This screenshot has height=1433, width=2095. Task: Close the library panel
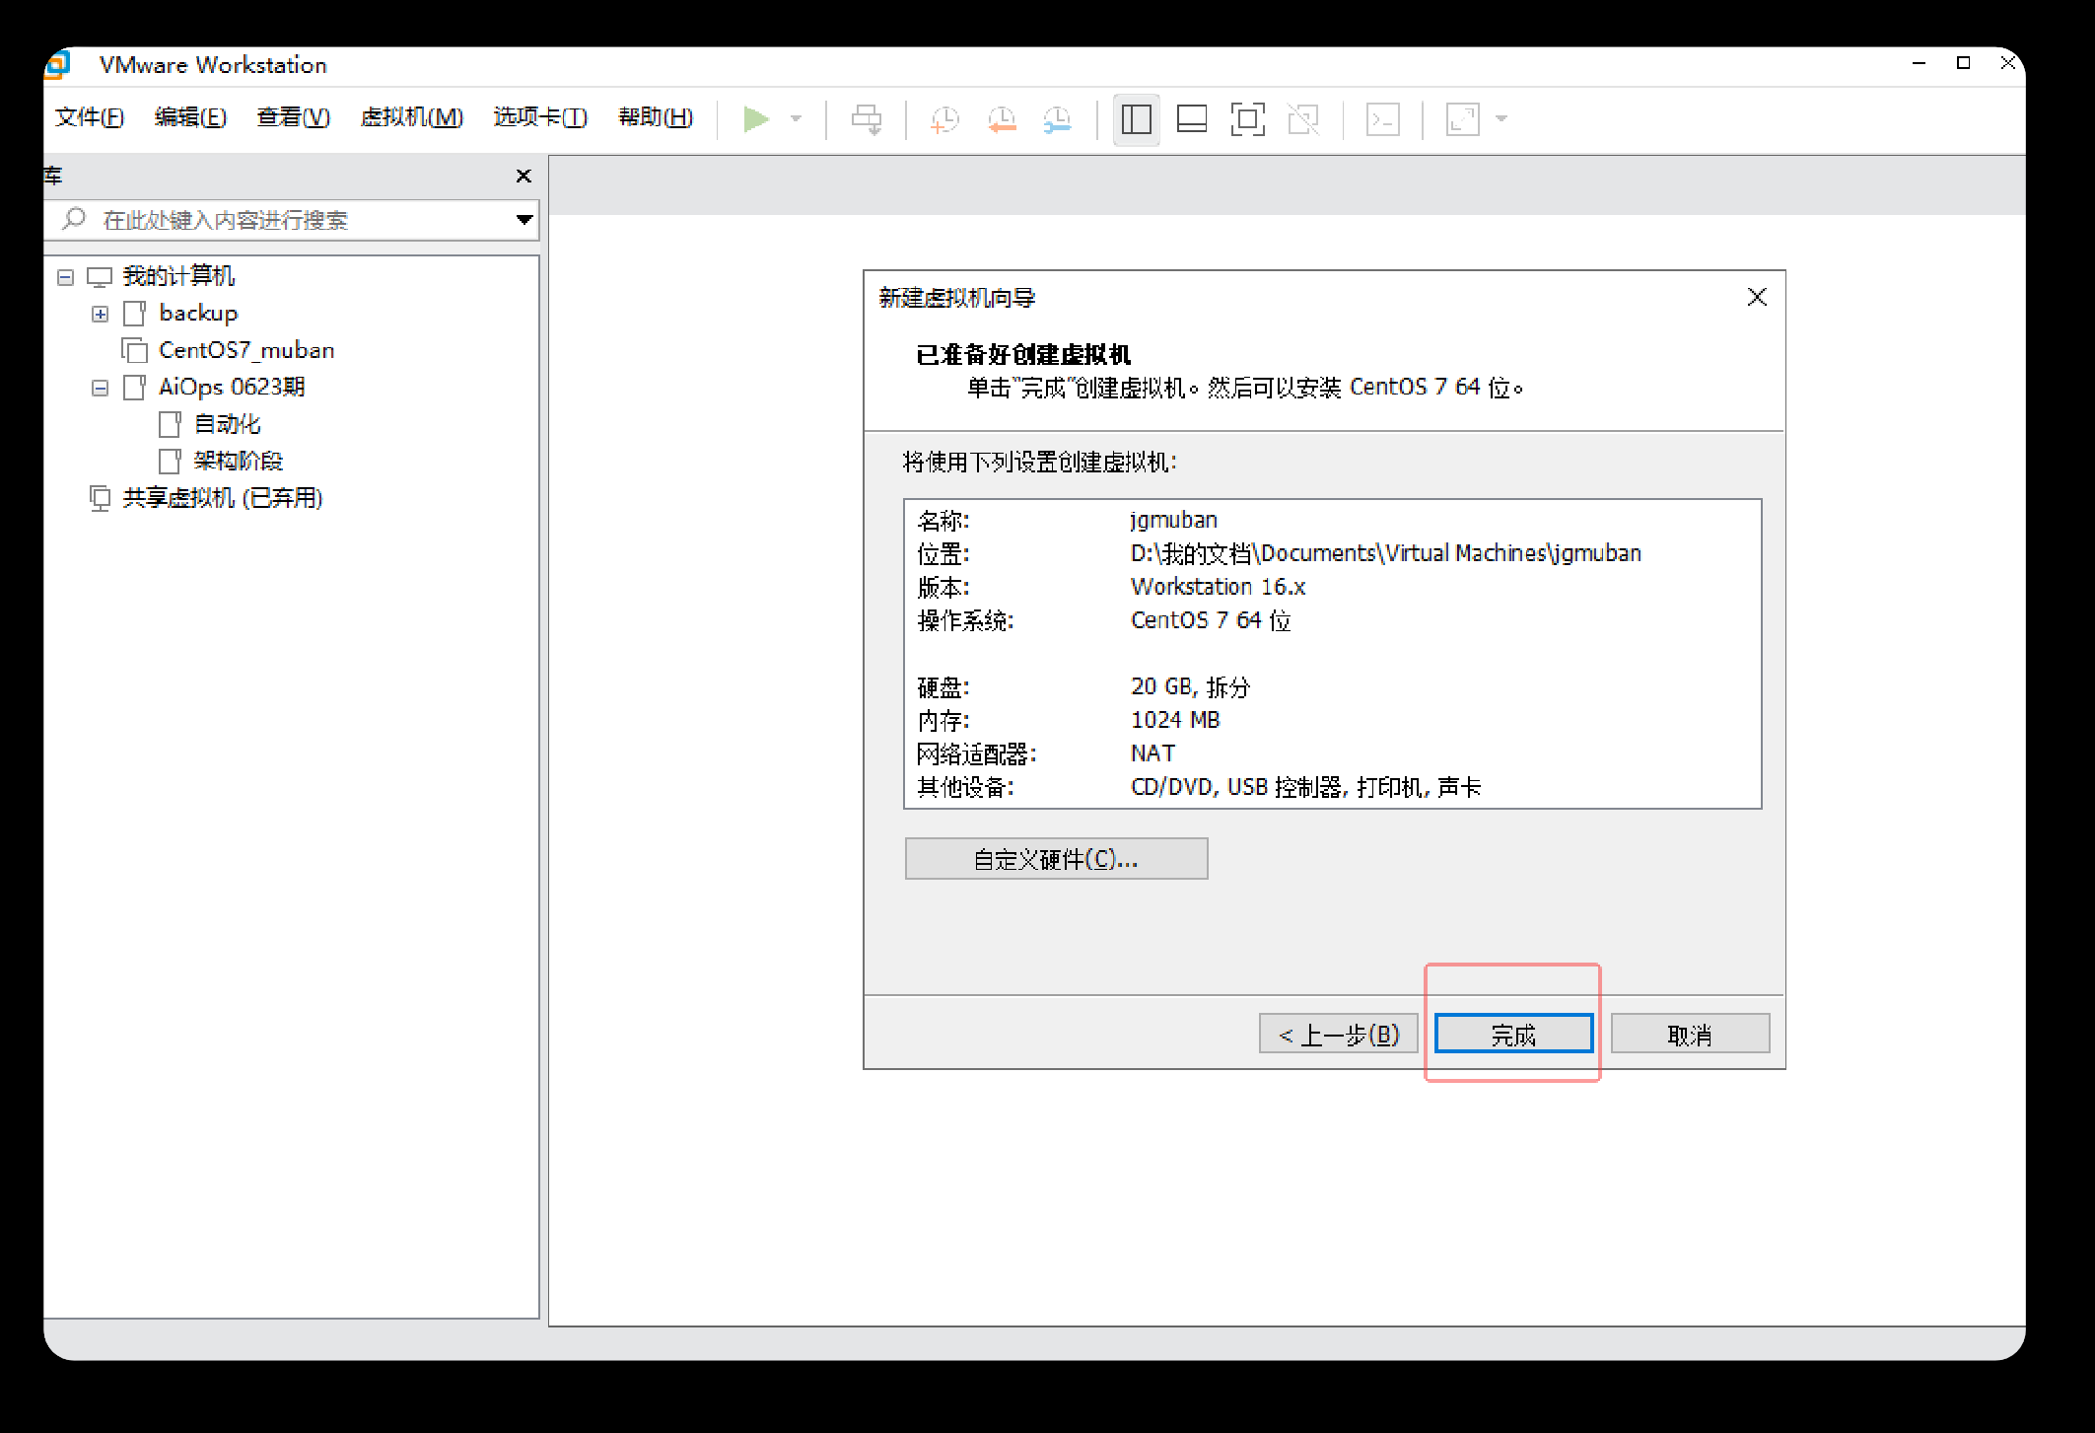pyautogui.click(x=524, y=176)
